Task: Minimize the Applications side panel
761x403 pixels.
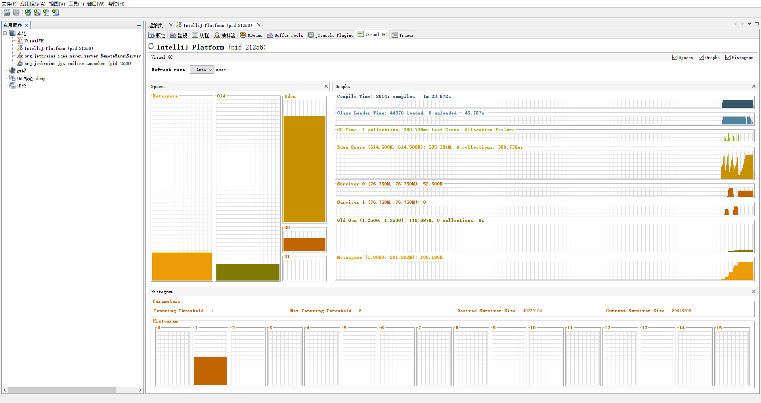Action: click(x=139, y=25)
